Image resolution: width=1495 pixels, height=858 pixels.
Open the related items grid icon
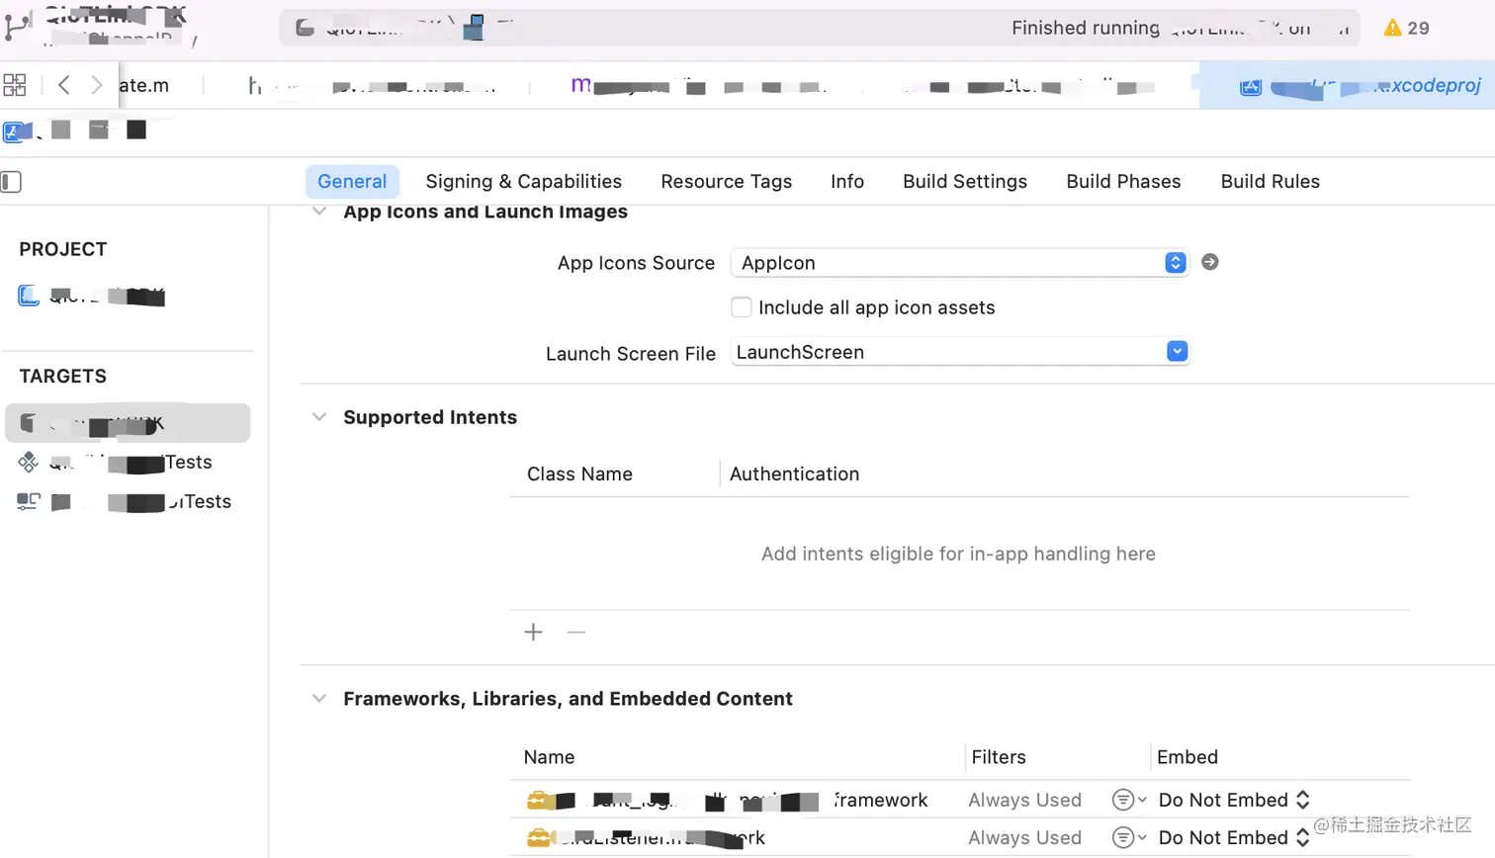pyautogui.click(x=15, y=85)
